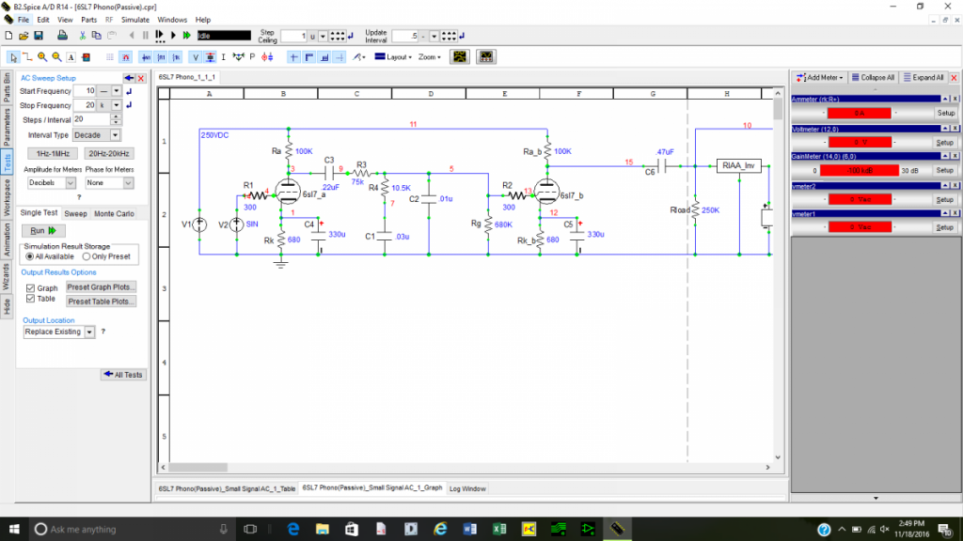Viewport: 963px width, 541px height.
Task: Open the Small Signal AC_1_Table tab
Action: point(227,488)
